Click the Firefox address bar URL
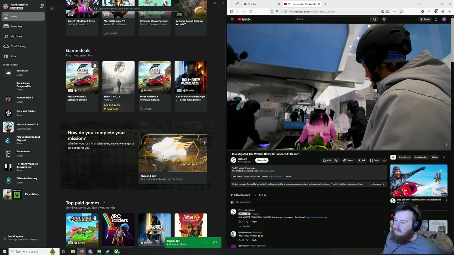Image resolution: width=454 pixels, height=255 pixels. coord(312,12)
